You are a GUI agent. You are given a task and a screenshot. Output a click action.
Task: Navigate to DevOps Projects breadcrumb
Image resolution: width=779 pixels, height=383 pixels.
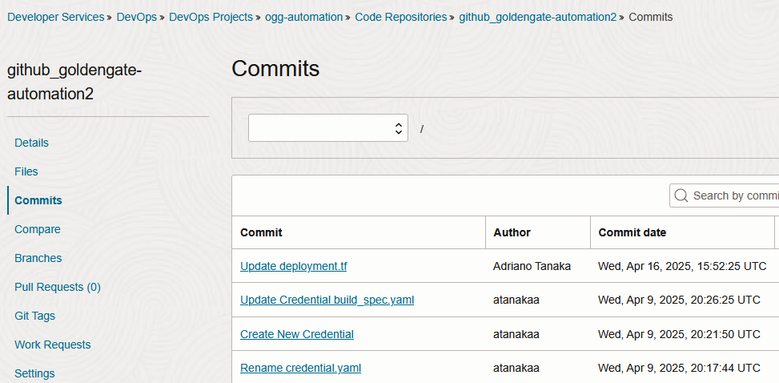pos(211,17)
